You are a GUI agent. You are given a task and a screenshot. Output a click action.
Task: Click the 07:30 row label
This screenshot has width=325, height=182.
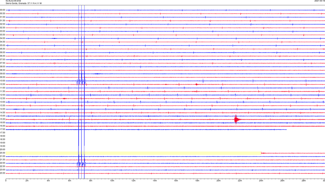[x=2, y=63]
